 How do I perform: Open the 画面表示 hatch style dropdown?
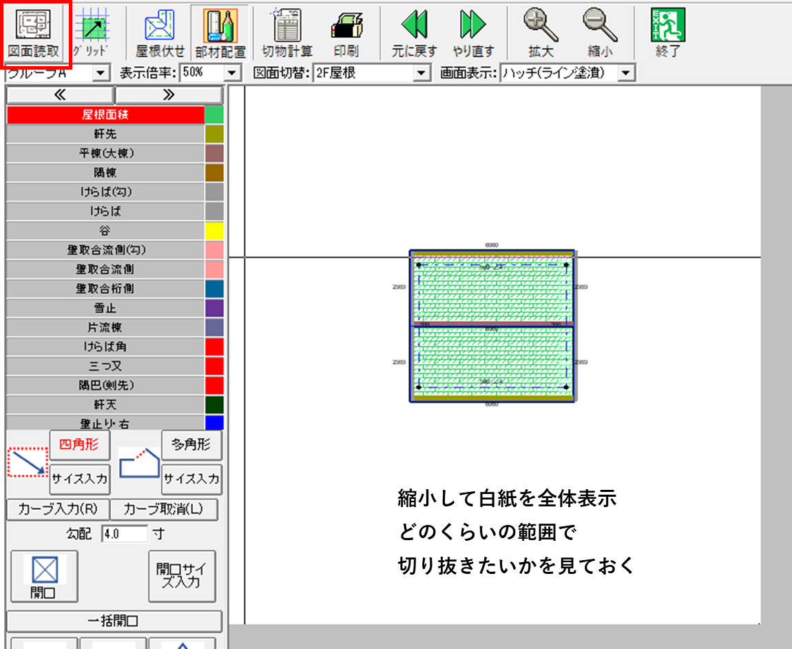coord(625,72)
